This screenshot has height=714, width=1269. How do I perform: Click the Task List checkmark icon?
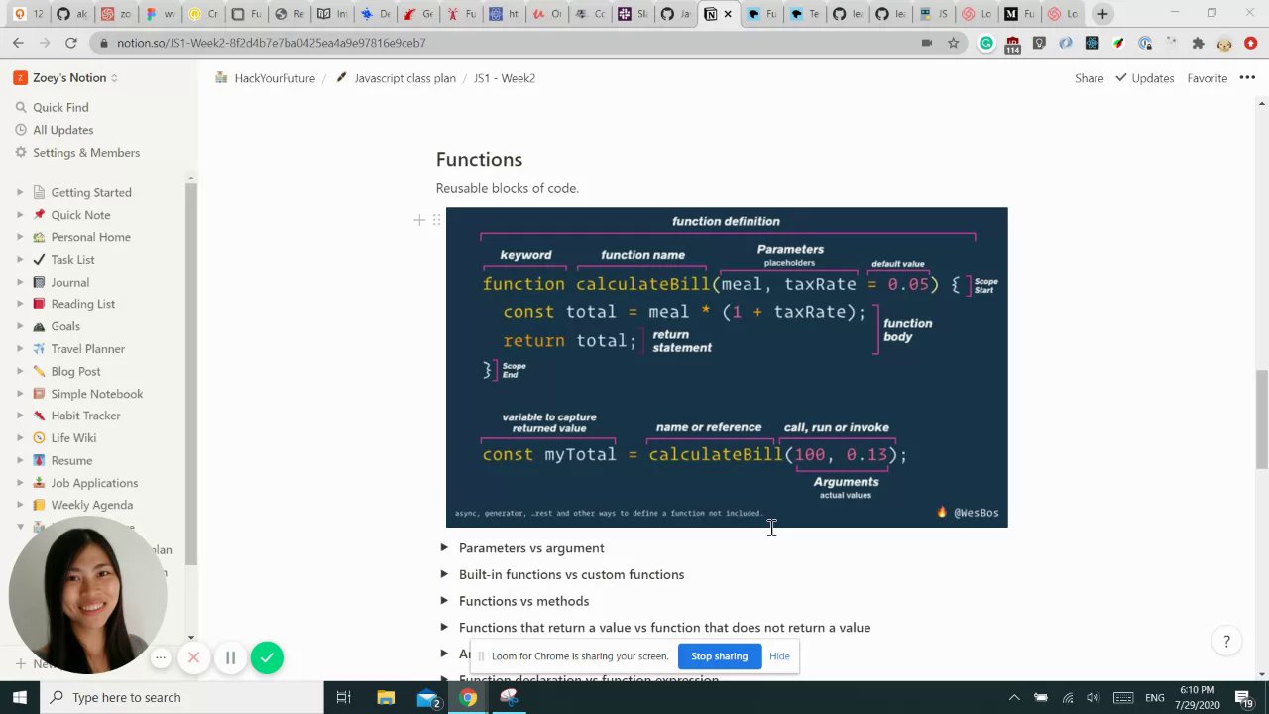pos(39,260)
